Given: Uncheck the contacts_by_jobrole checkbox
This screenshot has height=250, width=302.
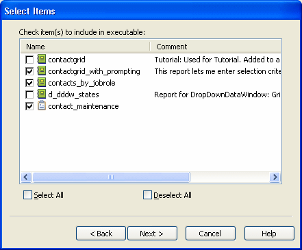Looking at the screenshot, I should coord(29,83).
